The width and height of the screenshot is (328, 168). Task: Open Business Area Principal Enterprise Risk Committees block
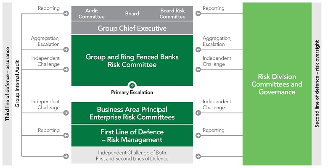[x=132, y=113]
